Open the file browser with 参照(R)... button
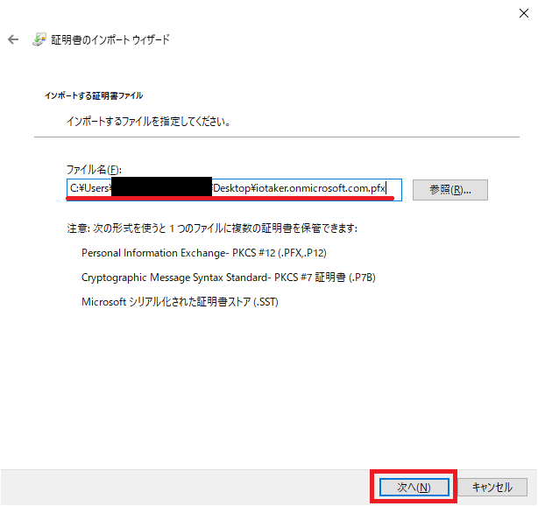This screenshot has width=538, height=506. pos(450,190)
